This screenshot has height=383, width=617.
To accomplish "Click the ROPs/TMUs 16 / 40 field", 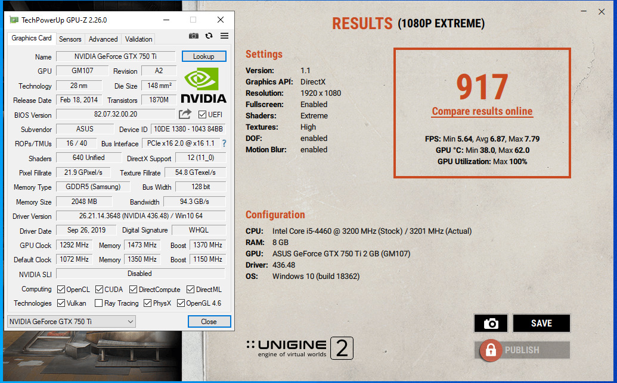I will (77, 143).
